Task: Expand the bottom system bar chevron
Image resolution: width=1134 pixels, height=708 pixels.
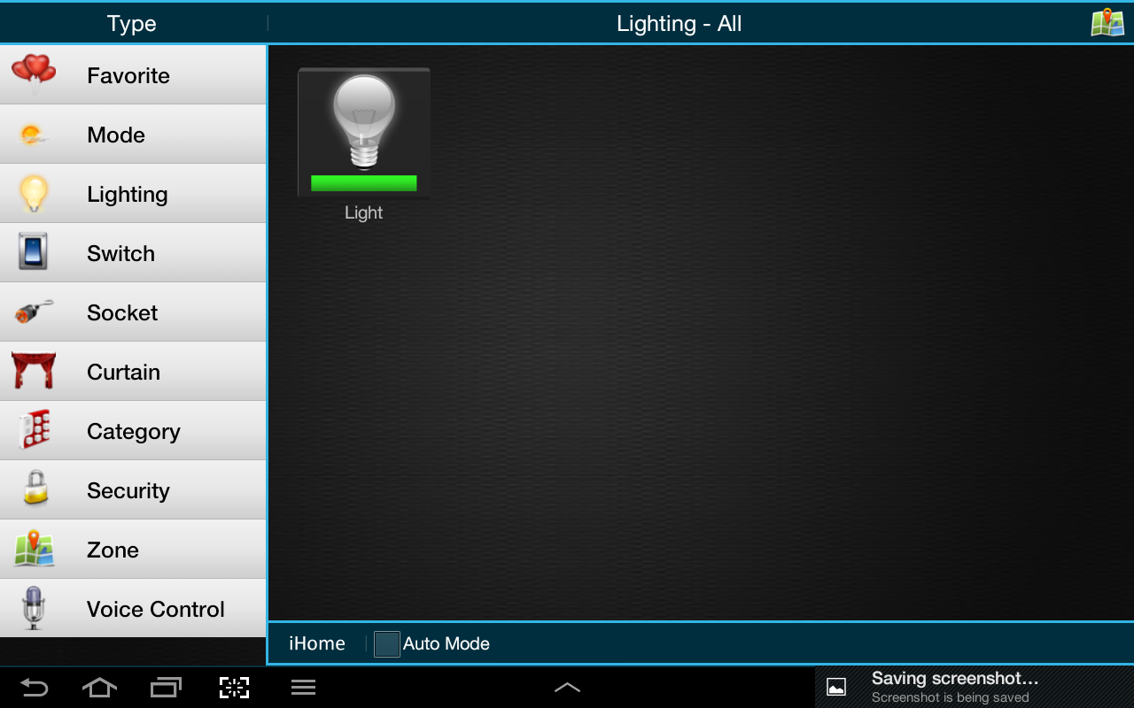Action: (x=567, y=687)
